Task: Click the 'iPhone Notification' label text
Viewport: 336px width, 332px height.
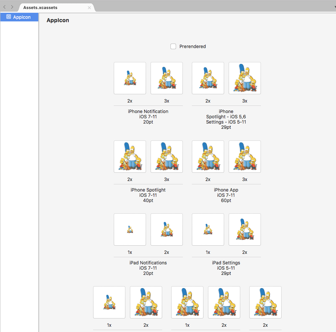Action: point(148,112)
